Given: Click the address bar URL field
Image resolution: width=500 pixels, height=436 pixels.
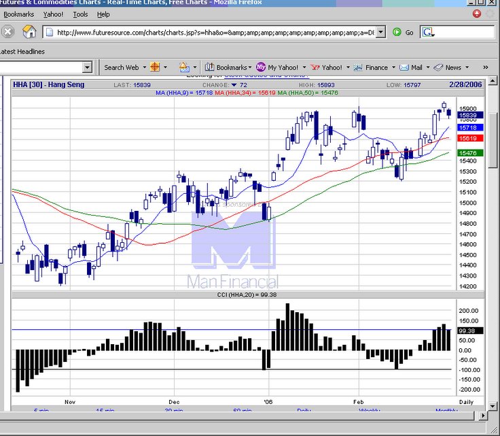Looking at the screenshot, I should coord(215,32).
